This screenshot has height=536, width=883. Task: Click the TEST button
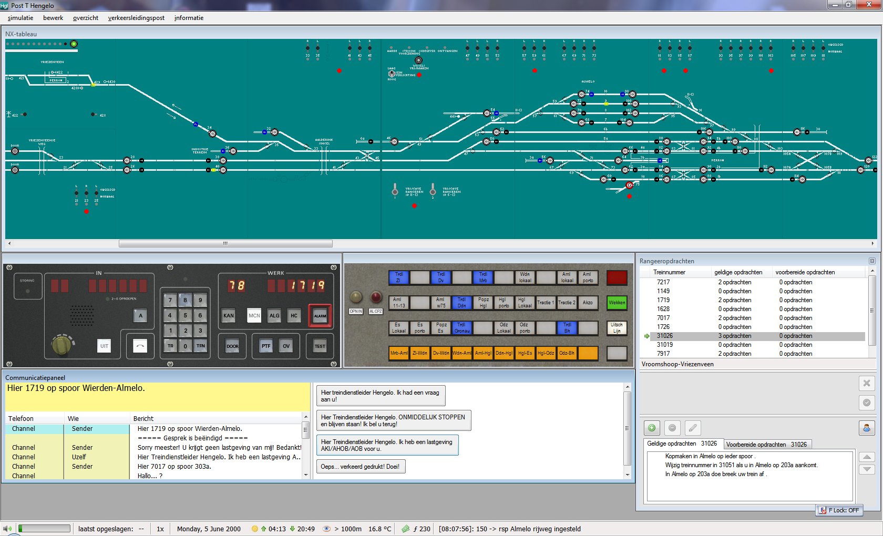320,346
